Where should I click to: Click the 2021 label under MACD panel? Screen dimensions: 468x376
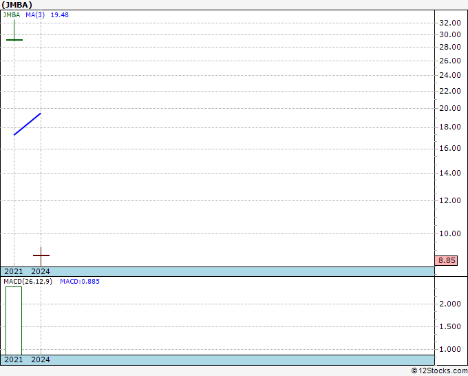[14, 359]
